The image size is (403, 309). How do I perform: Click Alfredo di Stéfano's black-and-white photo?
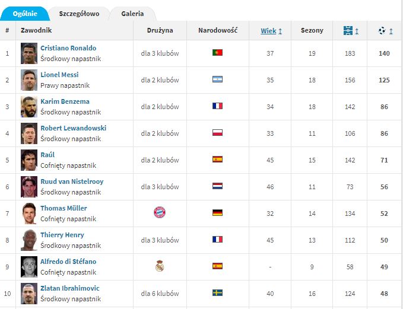pos(29,267)
